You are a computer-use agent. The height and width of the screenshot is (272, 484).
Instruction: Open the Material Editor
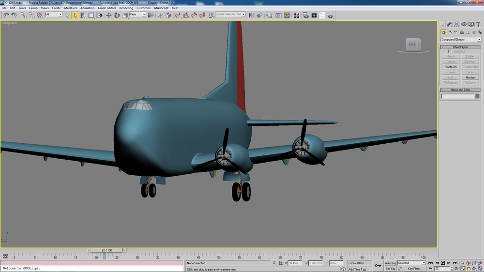[x=296, y=15]
